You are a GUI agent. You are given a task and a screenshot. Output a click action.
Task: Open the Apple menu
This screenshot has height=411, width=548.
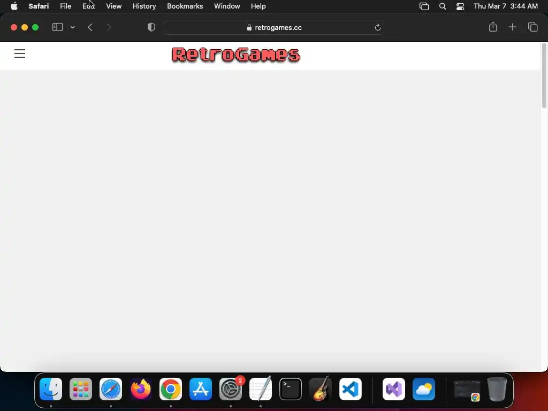(x=14, y=6)
